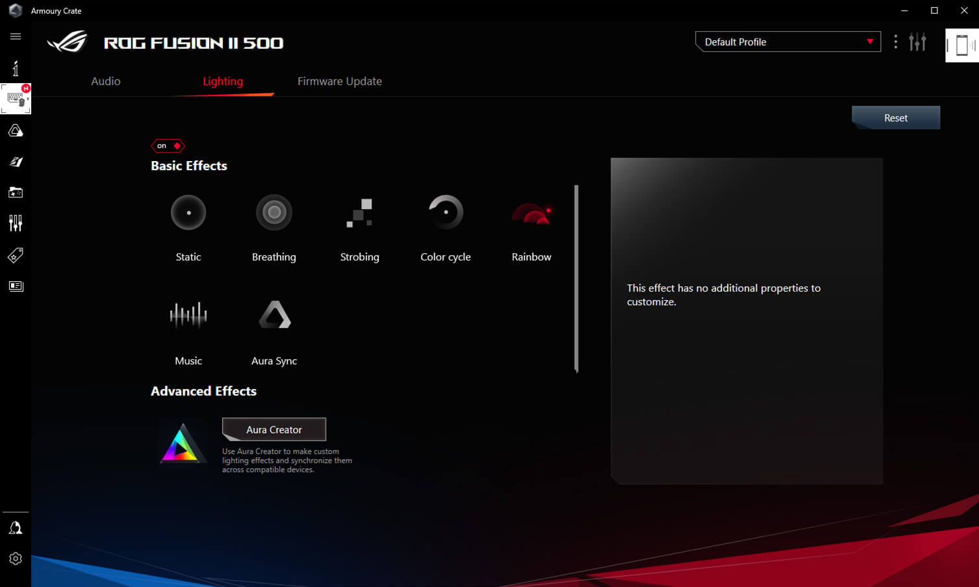Screen dimensions: 979x587
Task: Select the Static lighting effect
Action: [x=188, y=212]
